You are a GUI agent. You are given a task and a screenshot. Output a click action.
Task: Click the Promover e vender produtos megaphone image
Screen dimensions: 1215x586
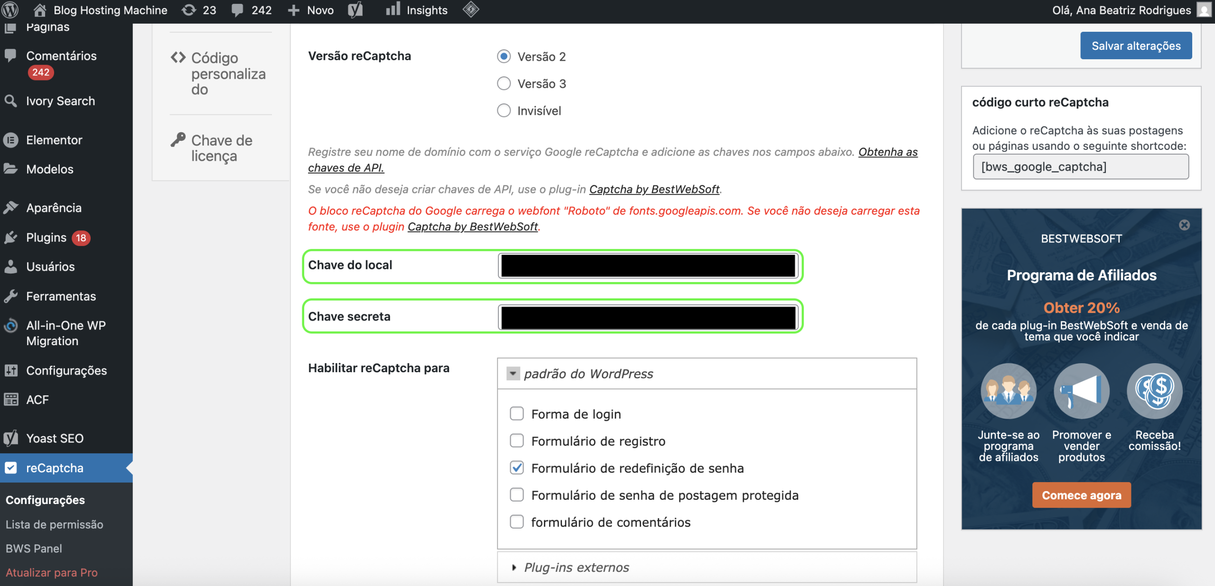(x=1081, y=391)
